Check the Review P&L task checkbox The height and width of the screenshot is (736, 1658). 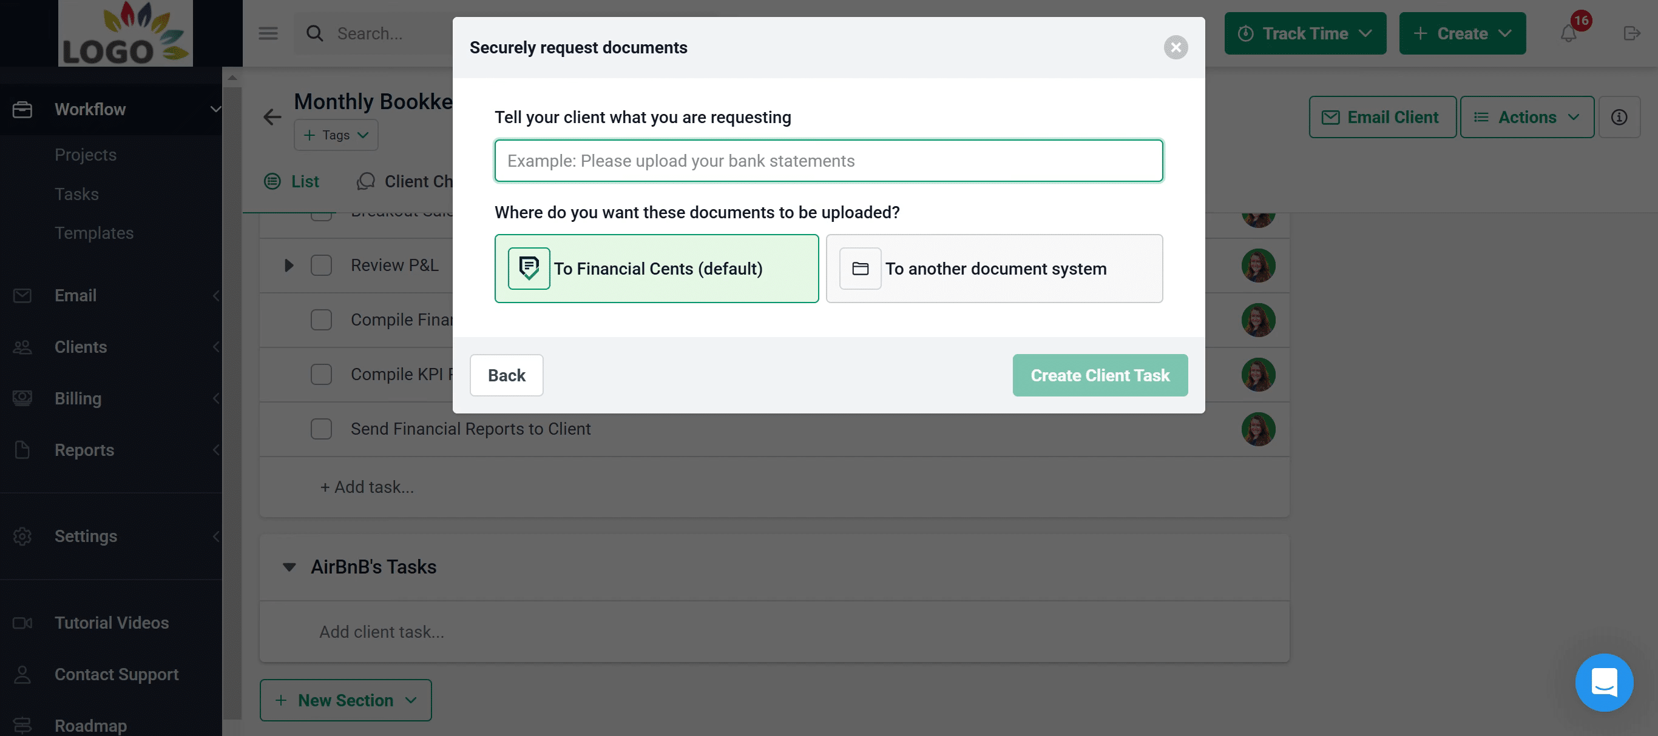tap(321, 266)
